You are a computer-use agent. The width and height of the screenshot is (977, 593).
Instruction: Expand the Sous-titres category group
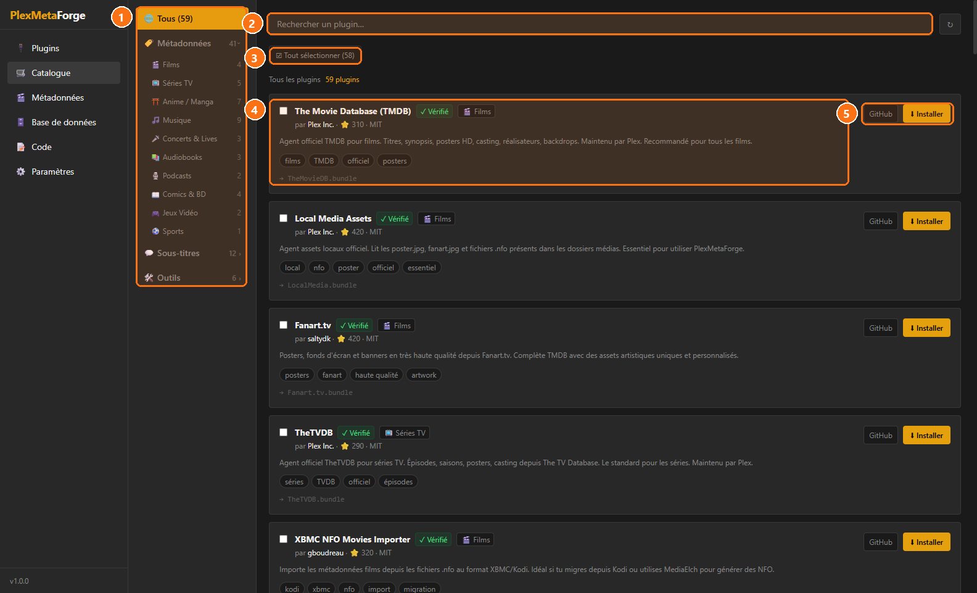192,253
